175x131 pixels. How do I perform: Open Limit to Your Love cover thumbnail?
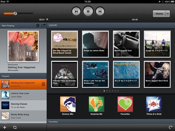click(5, 95)
